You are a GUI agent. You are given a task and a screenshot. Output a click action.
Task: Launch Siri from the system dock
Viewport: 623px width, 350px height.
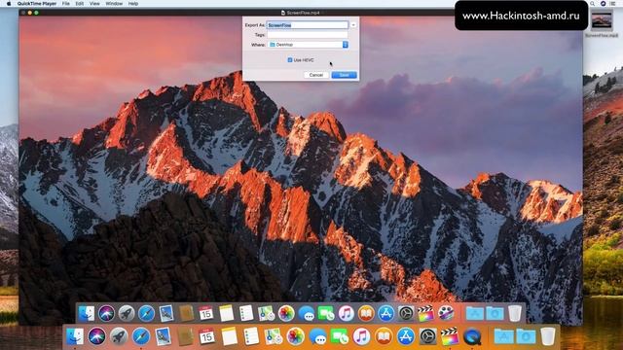click(x=97, y=336)
